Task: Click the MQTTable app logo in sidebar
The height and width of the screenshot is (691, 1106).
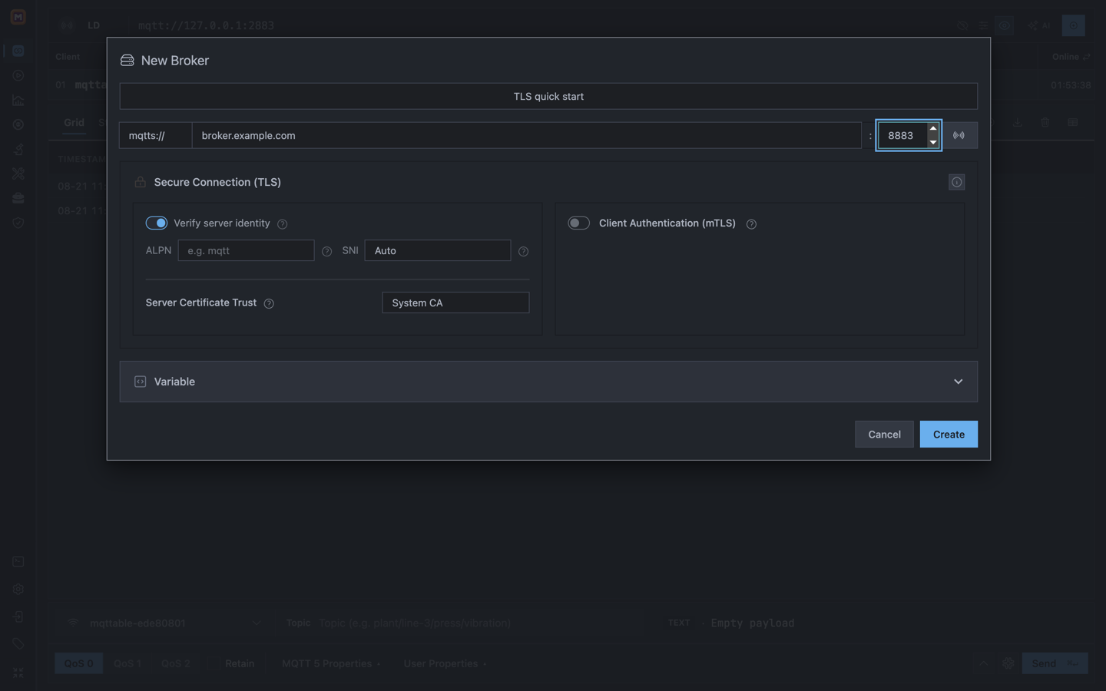Action: click(18, 17)
